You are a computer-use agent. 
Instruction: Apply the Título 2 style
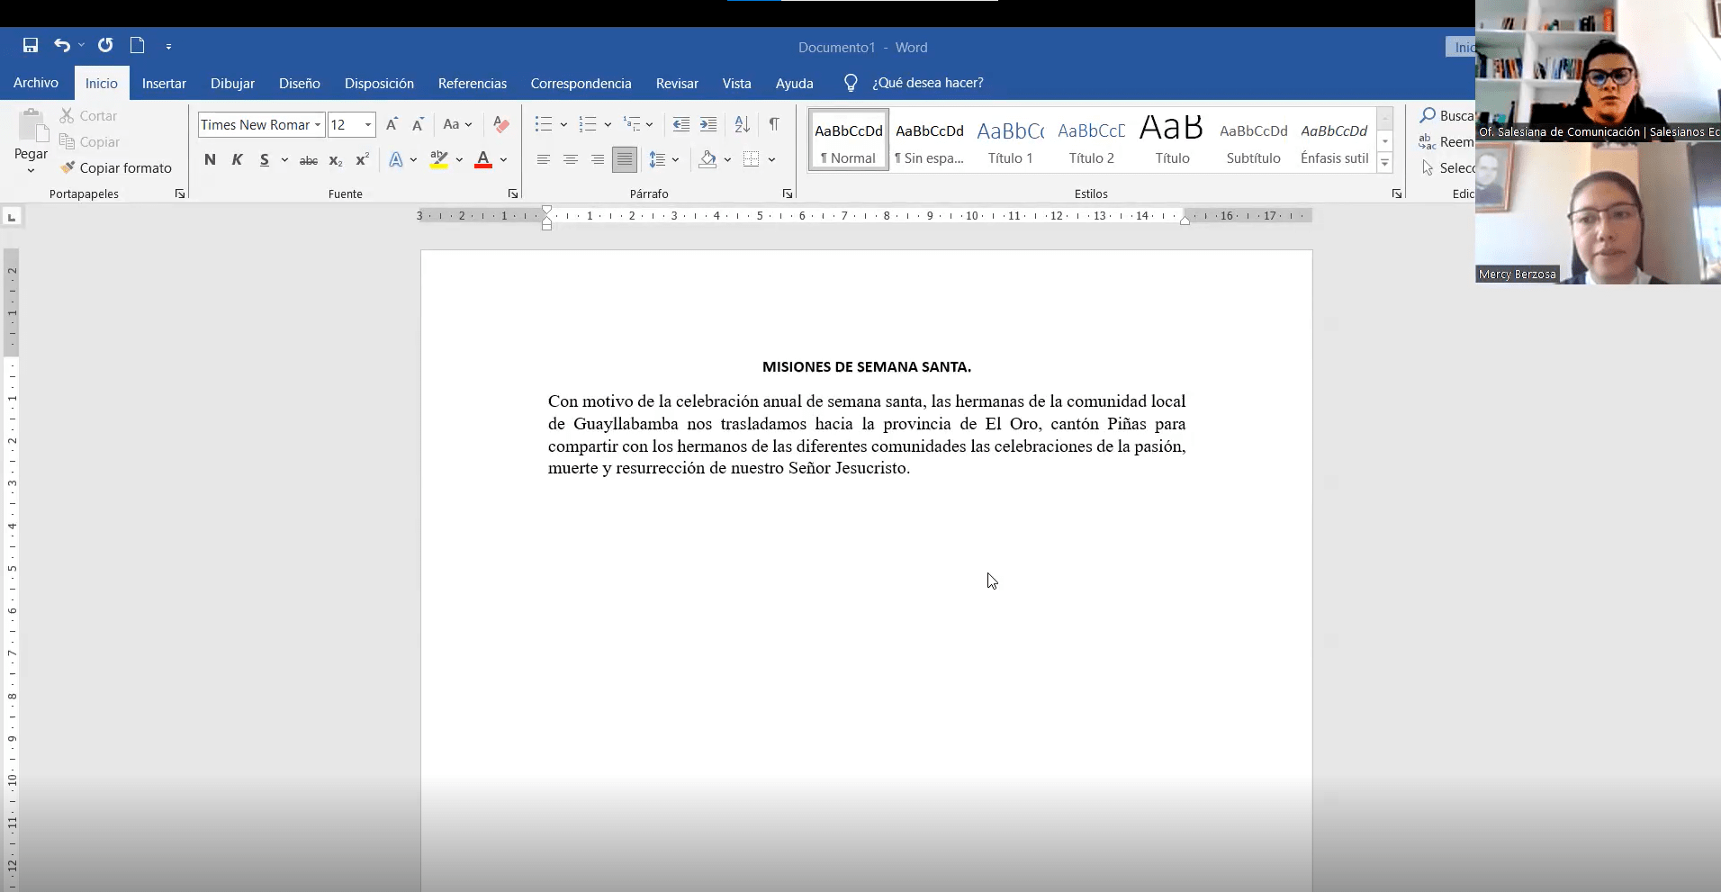1092,140
